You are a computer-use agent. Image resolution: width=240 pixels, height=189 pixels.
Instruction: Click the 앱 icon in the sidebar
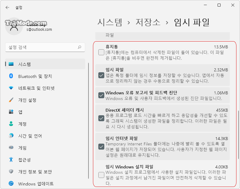(11, 112)
